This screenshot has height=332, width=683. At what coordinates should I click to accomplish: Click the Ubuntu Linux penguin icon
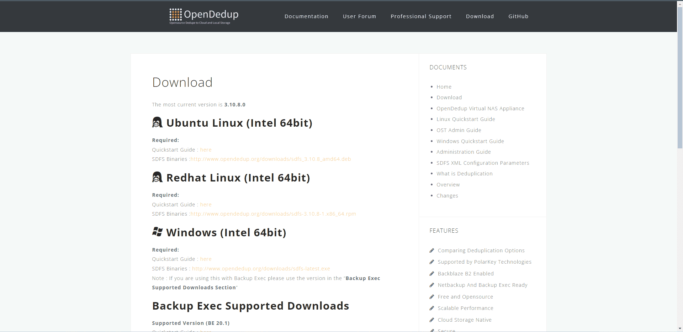click(x=157, y=122)
